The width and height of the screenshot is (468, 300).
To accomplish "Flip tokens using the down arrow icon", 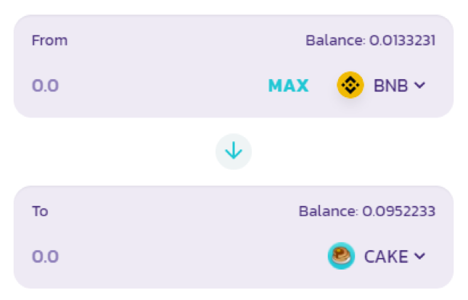I will (234, 151).
